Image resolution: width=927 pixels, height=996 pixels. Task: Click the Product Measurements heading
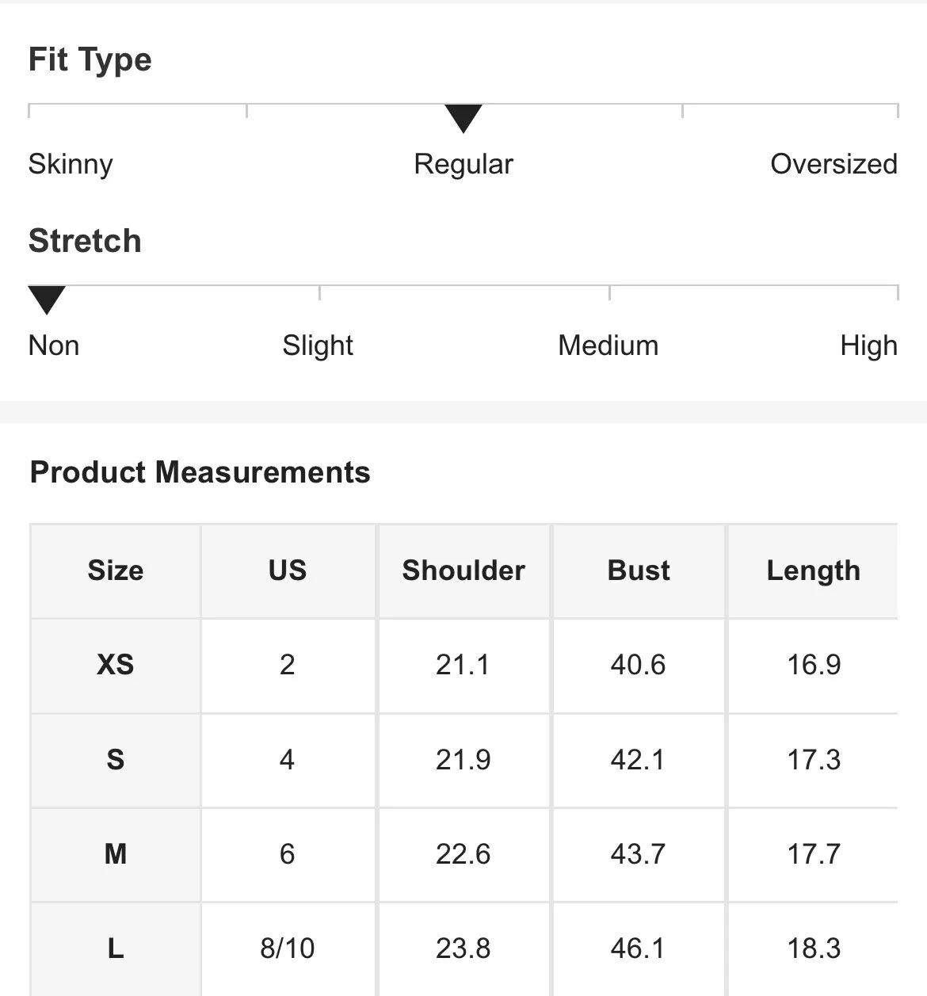(200, 472)
